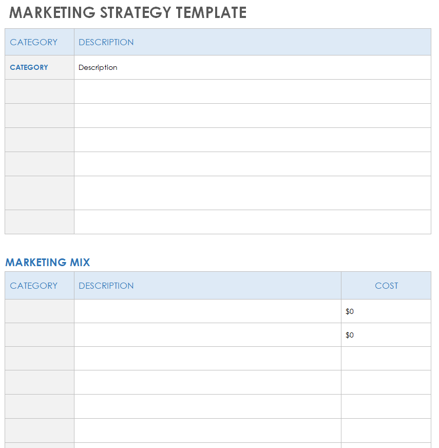Select the last description cell of top table

click(252, 222)
